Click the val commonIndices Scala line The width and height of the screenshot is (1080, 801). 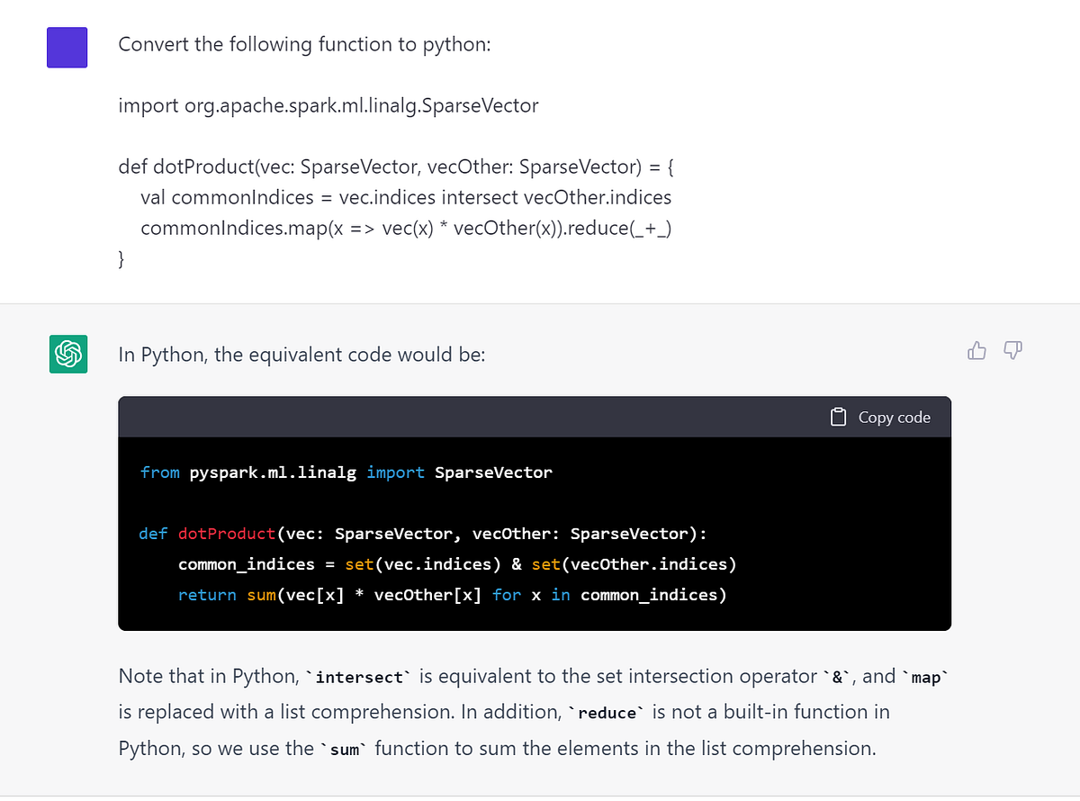tap(406, 197)
